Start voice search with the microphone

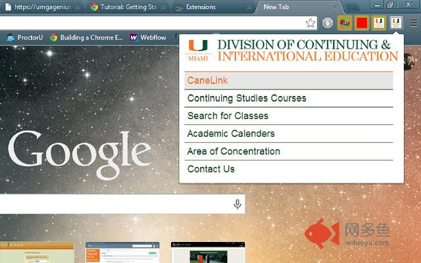pos(237,204)
